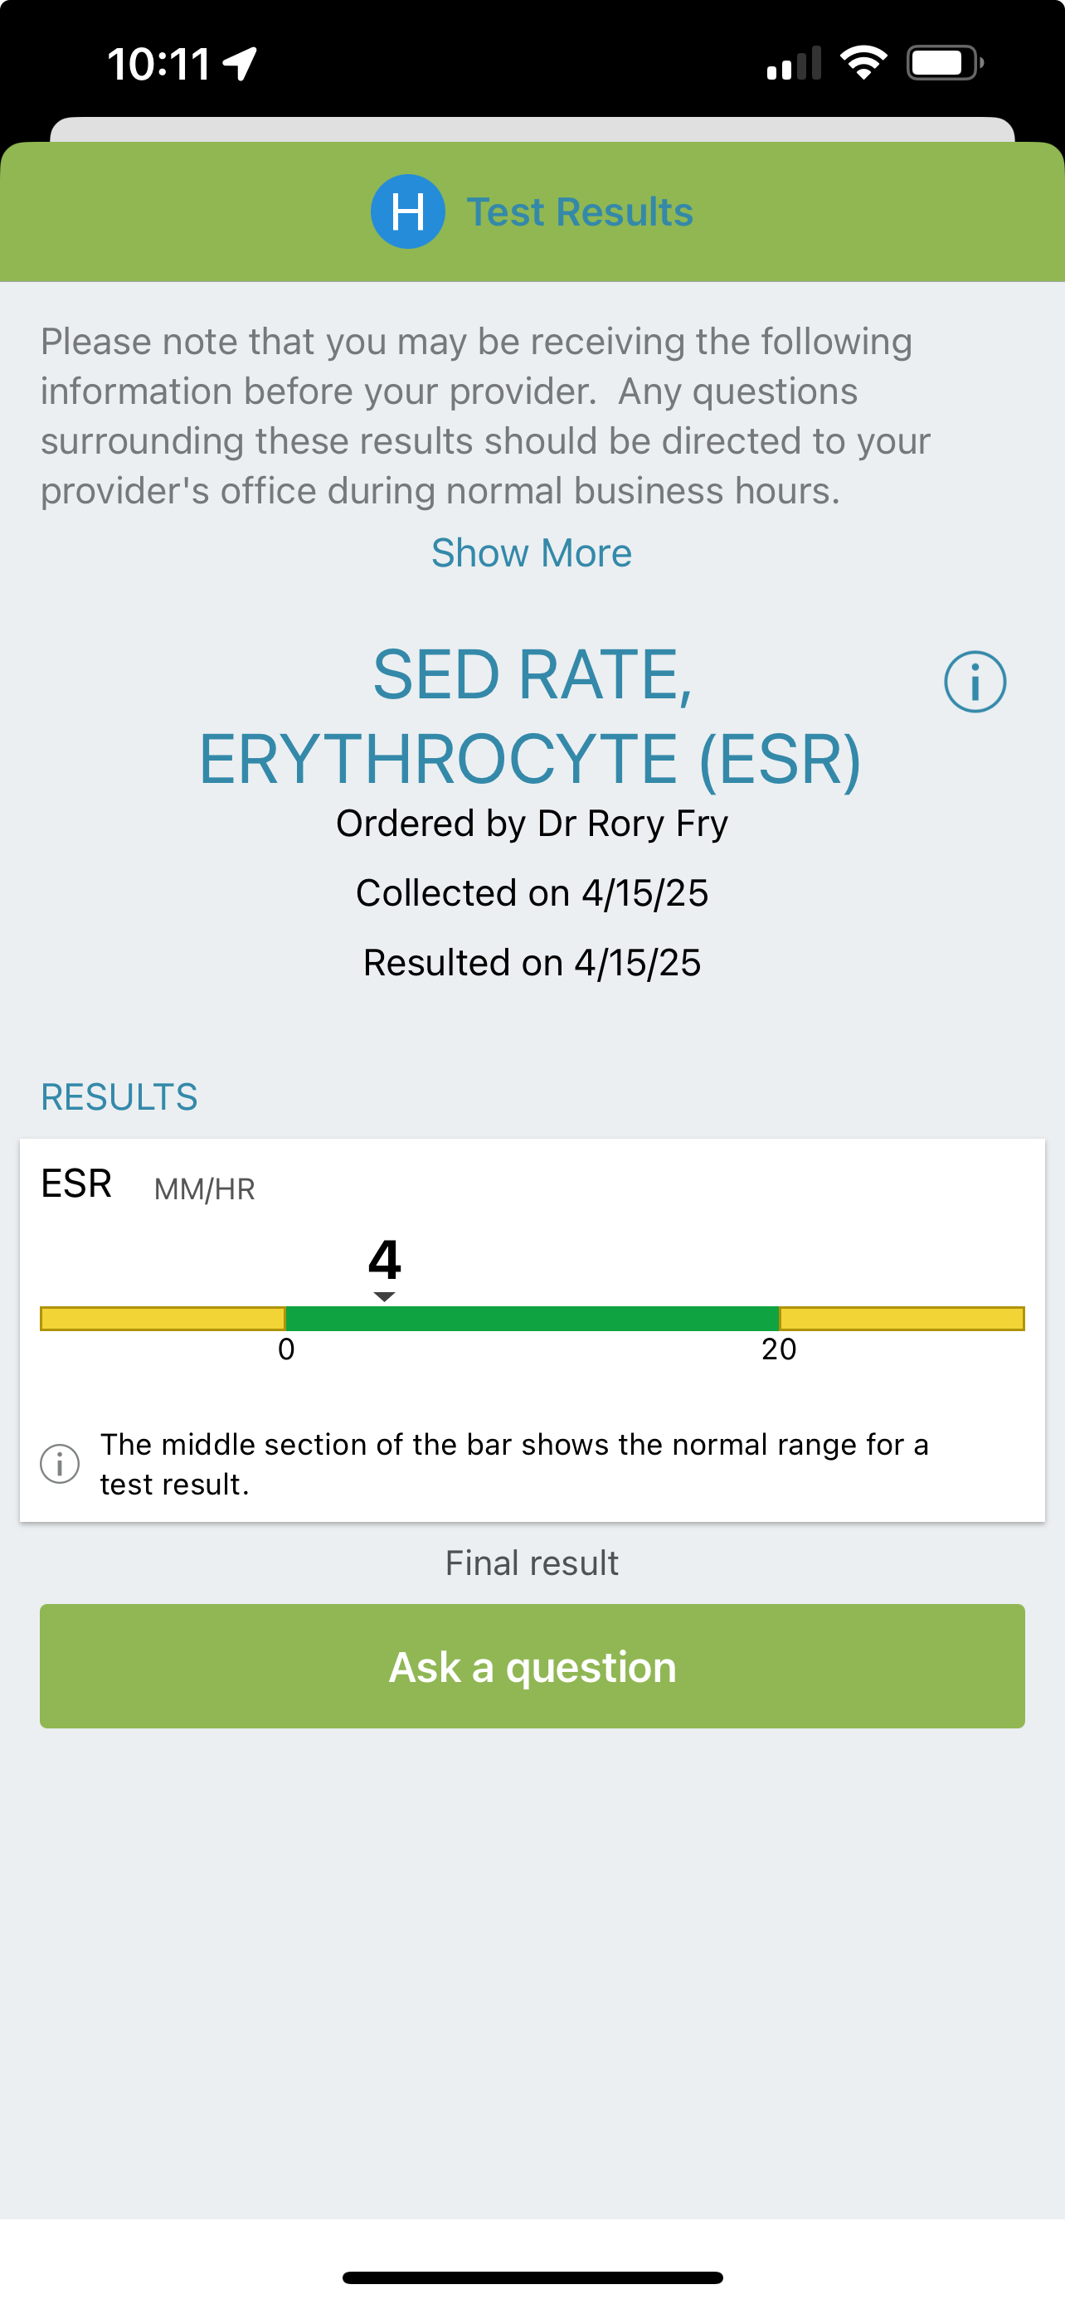Image resolution: width=1065 pixels, height=2304 pixels.
Task: Tap the Ordered by Dr Rory Fry text
Action: [532, 823]
